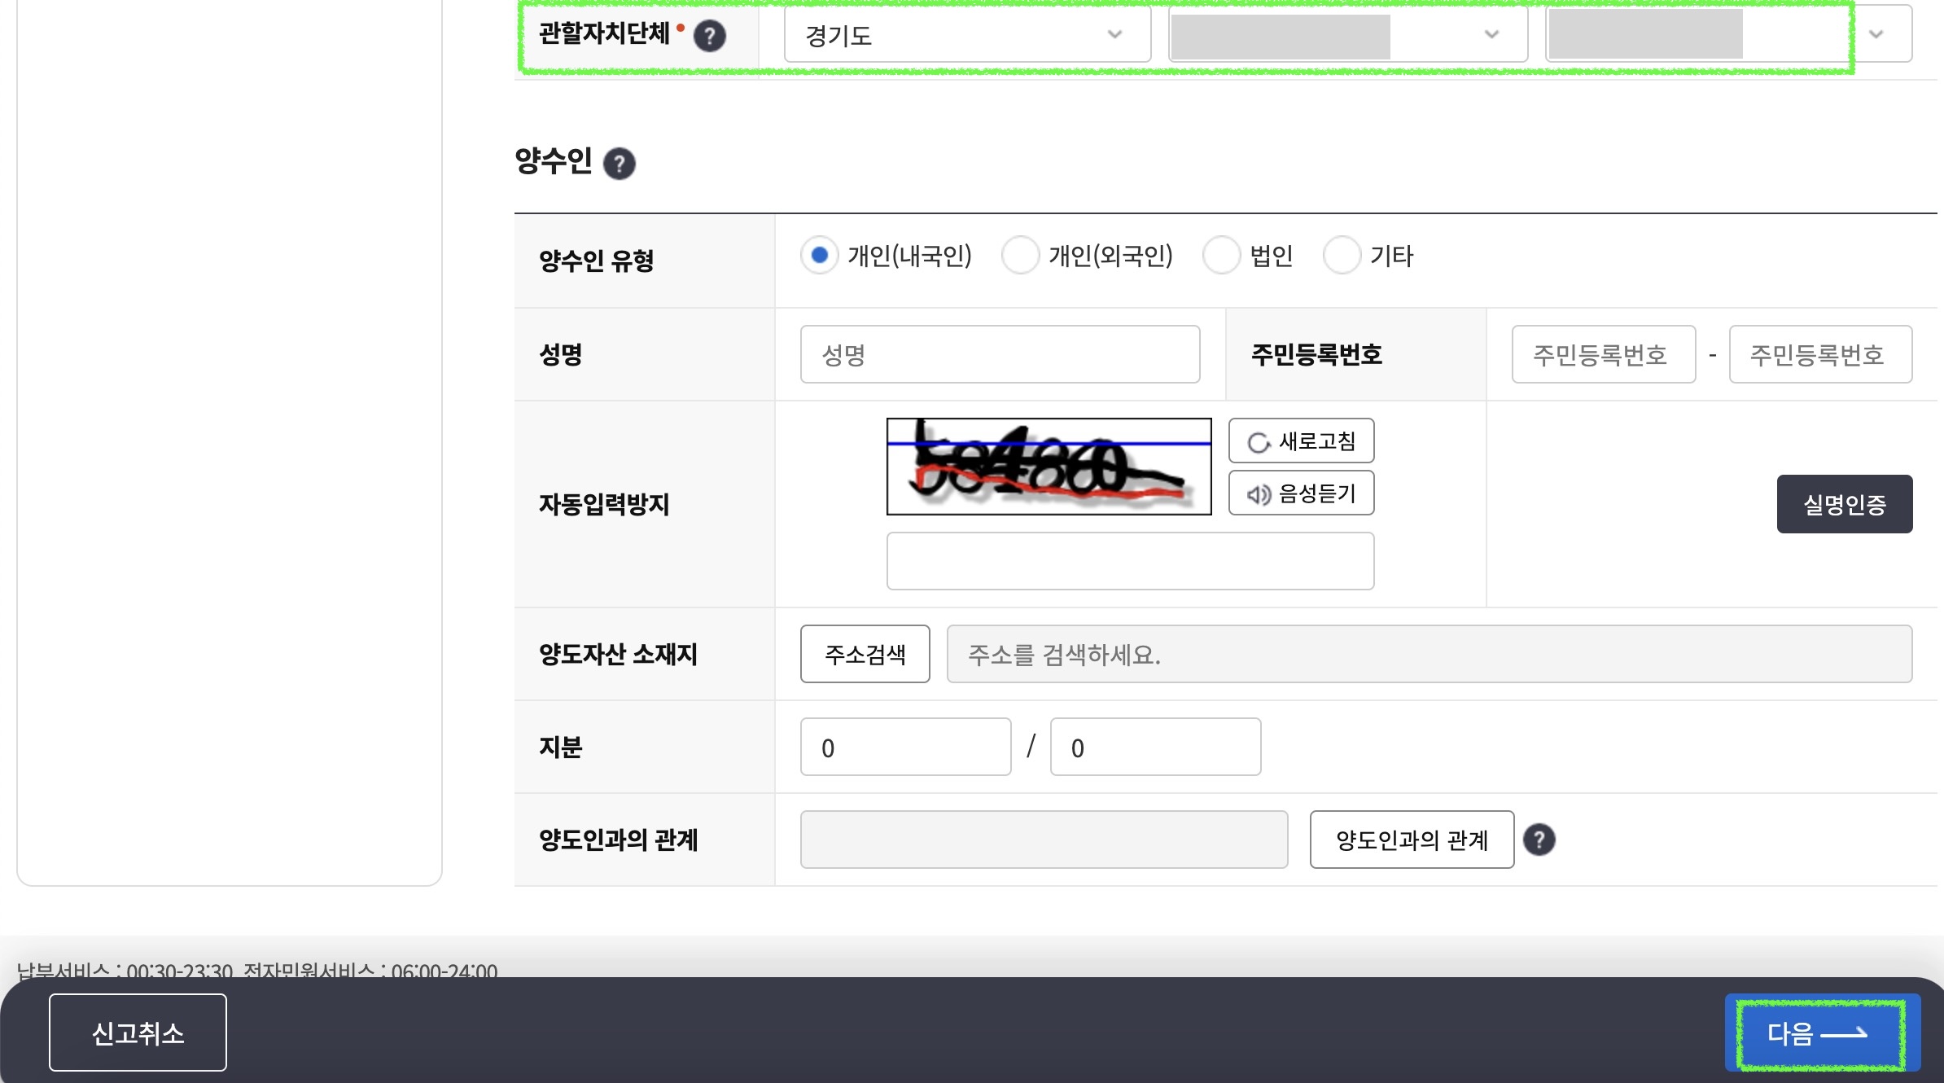Click the 새로고침 captcha refresh button
Screen dimensions: 1944x1083
[1301, 441]
